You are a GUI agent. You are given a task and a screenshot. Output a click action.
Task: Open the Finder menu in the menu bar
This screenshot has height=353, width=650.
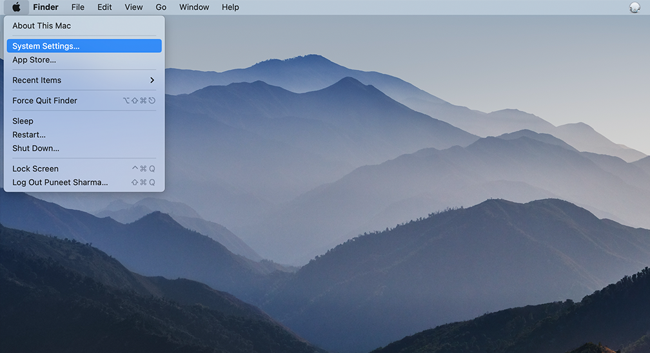pyautogui.click(x=46, y=8)
